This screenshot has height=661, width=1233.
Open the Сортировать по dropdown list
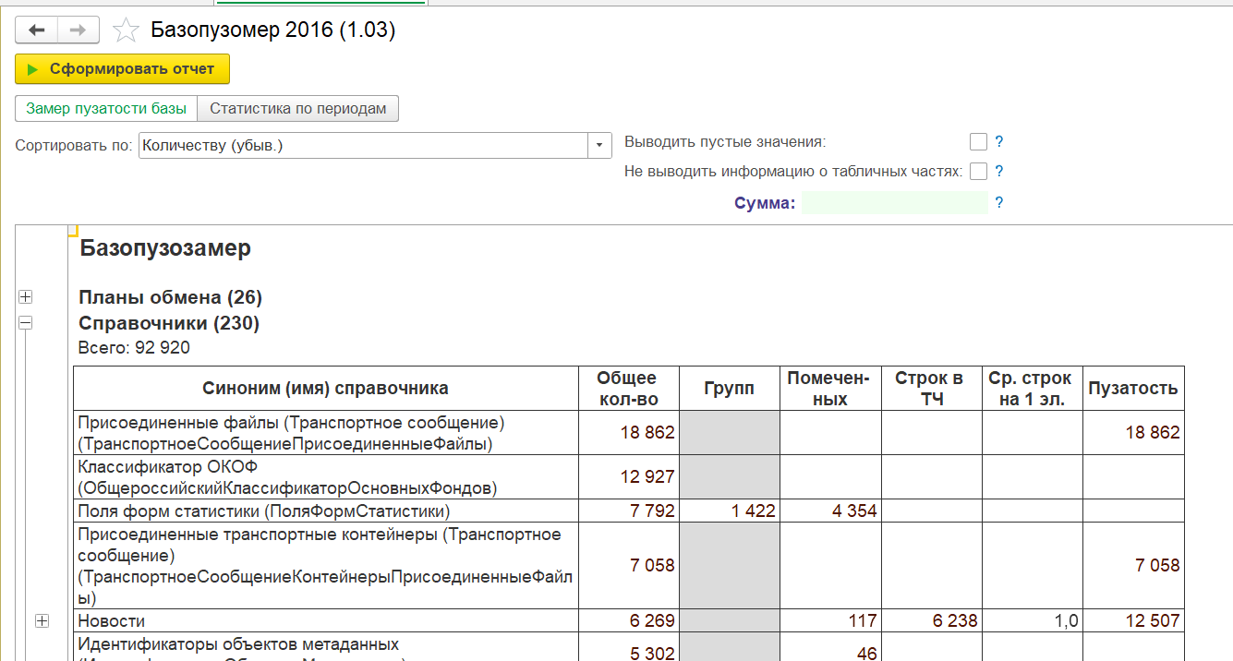(599, 145)
